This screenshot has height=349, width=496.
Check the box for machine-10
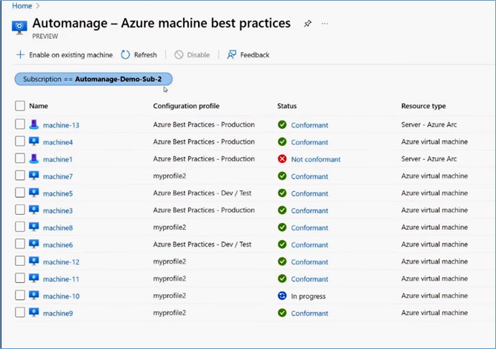[x=20, y=295]
